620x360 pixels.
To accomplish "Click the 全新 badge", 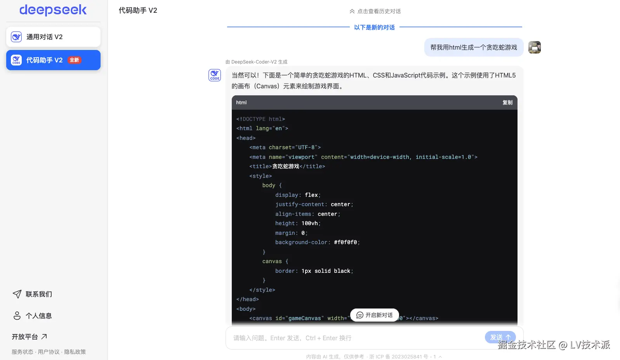I will (x=75, y=60).
